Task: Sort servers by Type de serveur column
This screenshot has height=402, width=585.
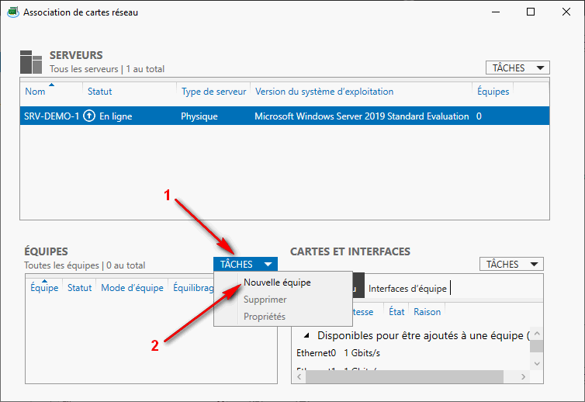Action: pyautogui.click(x=213, y=92)
